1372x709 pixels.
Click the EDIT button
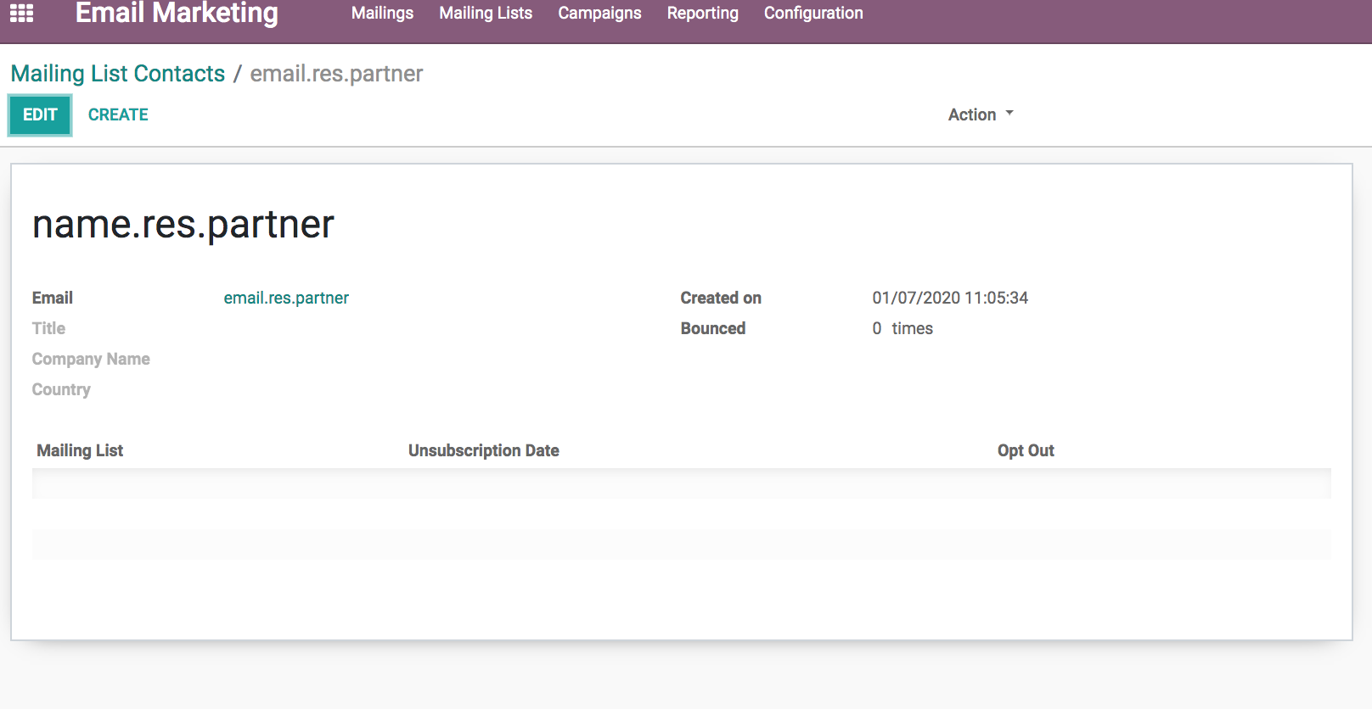[x=40, y=114]
